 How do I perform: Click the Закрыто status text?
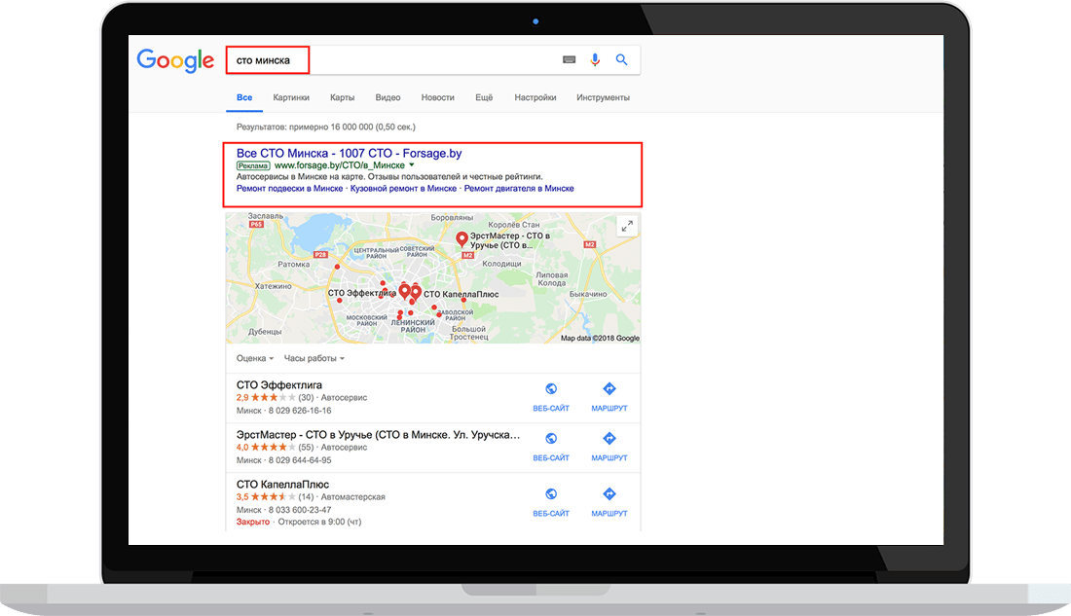253,522
